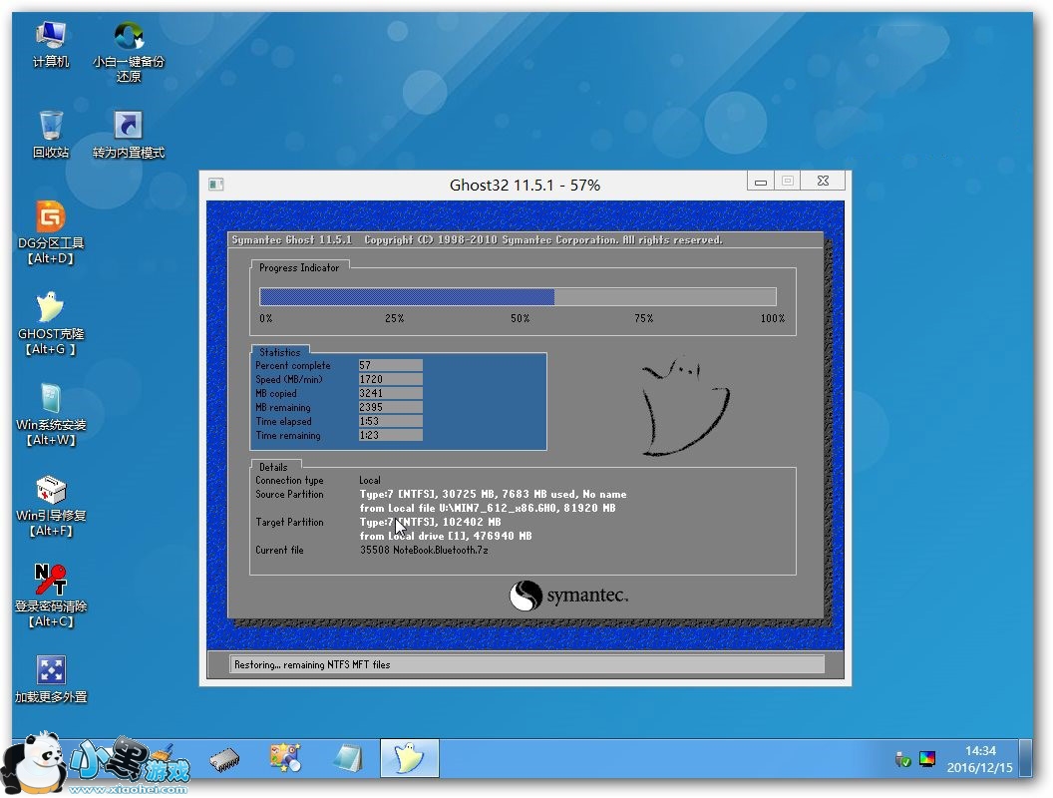This screenshot has height=798, width=1053.
Task: Click the memory chip icon in taskbar
Action: pos(224,760)
